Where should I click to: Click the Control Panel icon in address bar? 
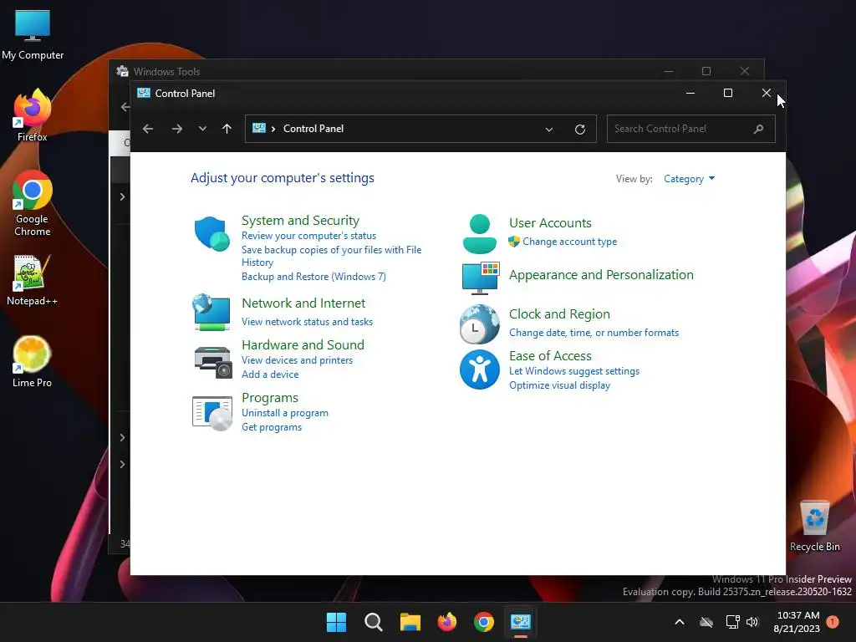point(259,128)
